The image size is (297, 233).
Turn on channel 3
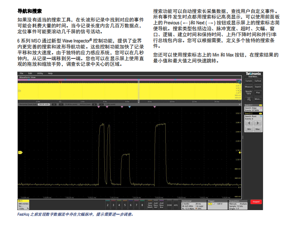tap(113, 205)
